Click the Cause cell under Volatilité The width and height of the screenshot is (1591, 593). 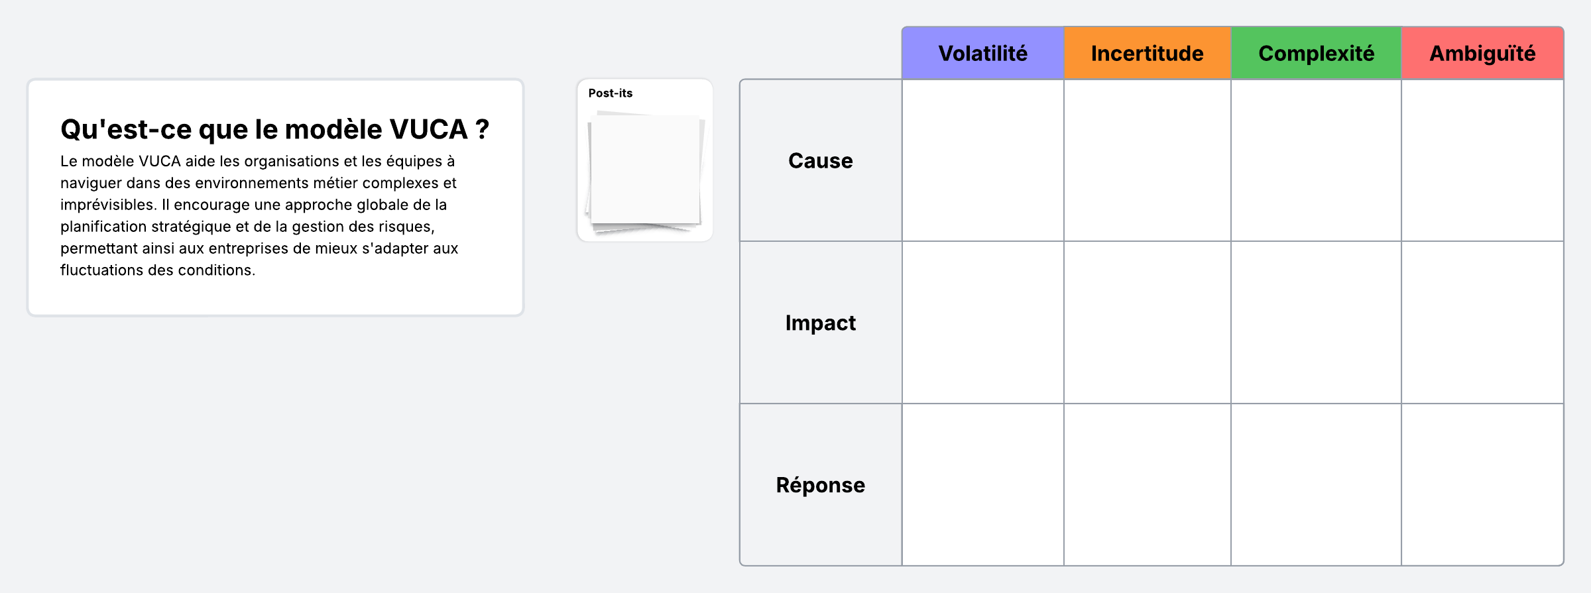pos(982,160)
